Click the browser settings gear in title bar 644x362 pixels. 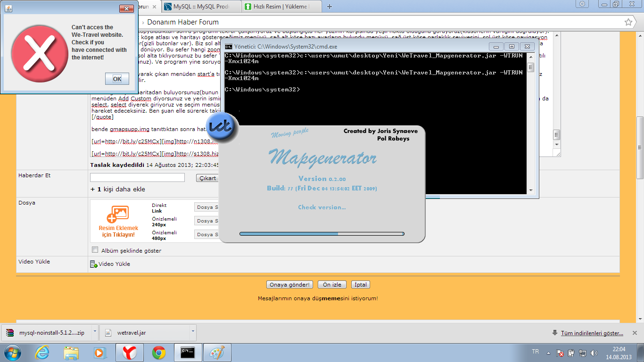pos(583,4)
